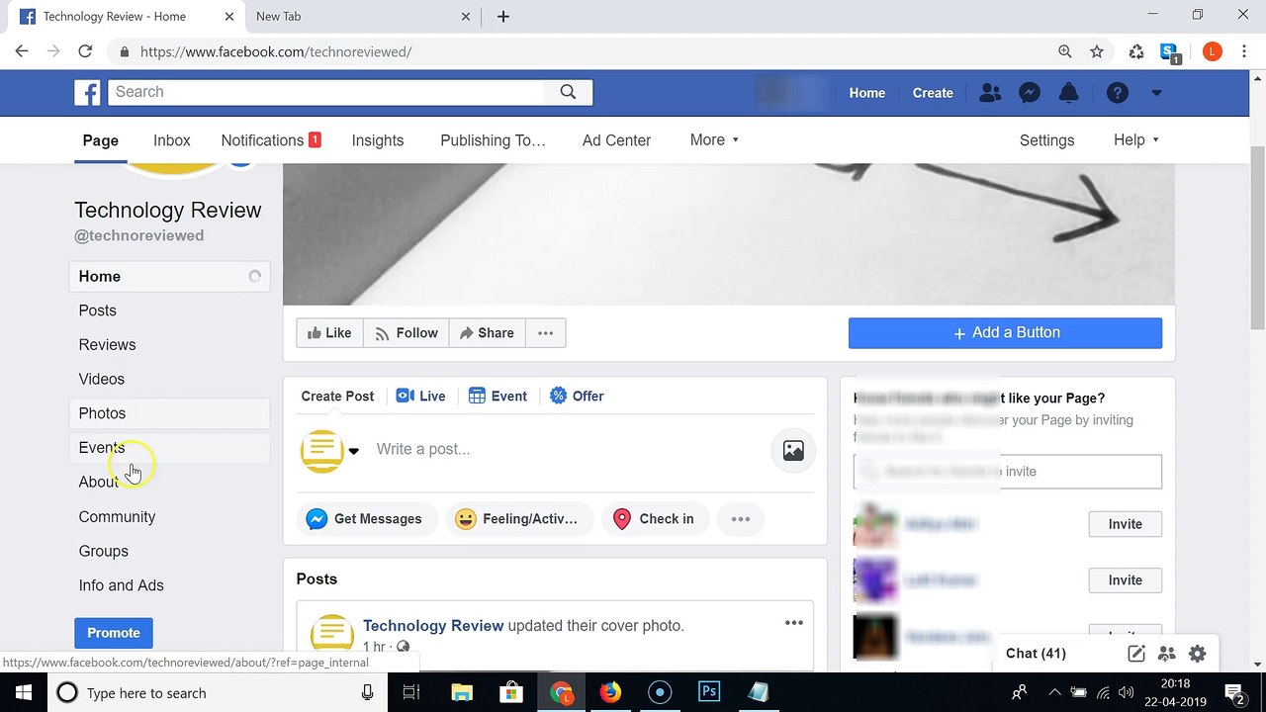Open Firefox from the taskbar

(x=610, y=692)
